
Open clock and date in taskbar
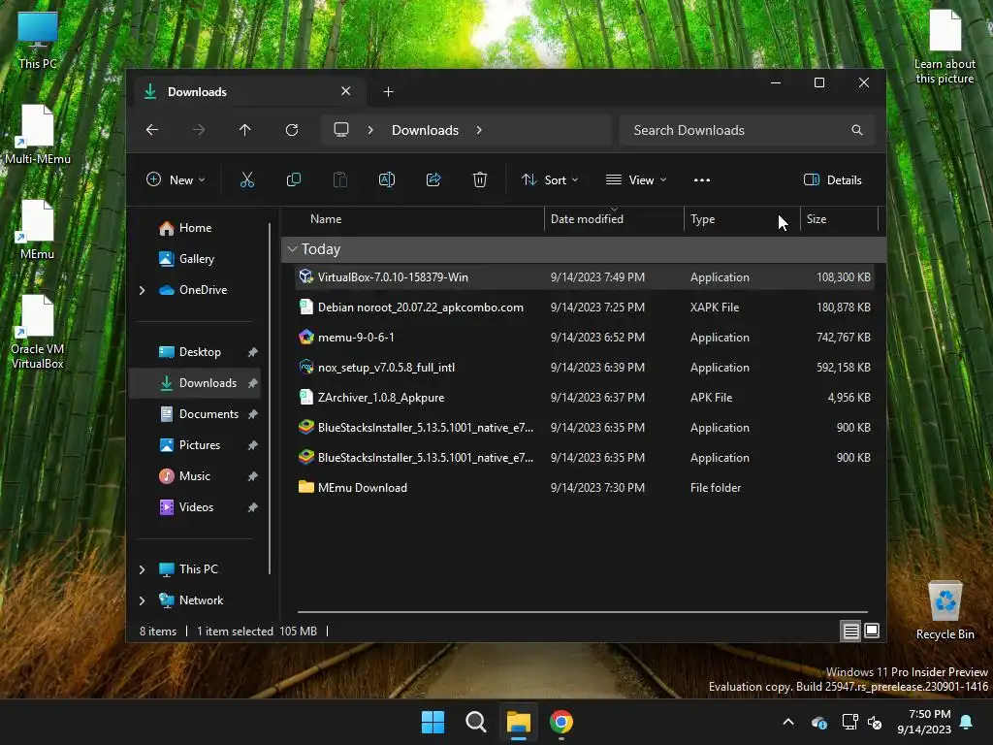click(x=924, y=722)
